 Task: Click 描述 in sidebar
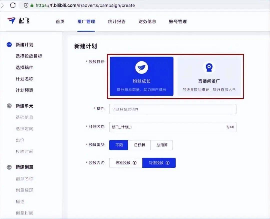20,202
